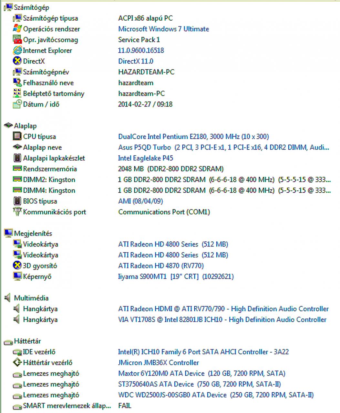Select the Háttértár vezérlő label
Screen dimensions: 340x413
click(48, 363)
